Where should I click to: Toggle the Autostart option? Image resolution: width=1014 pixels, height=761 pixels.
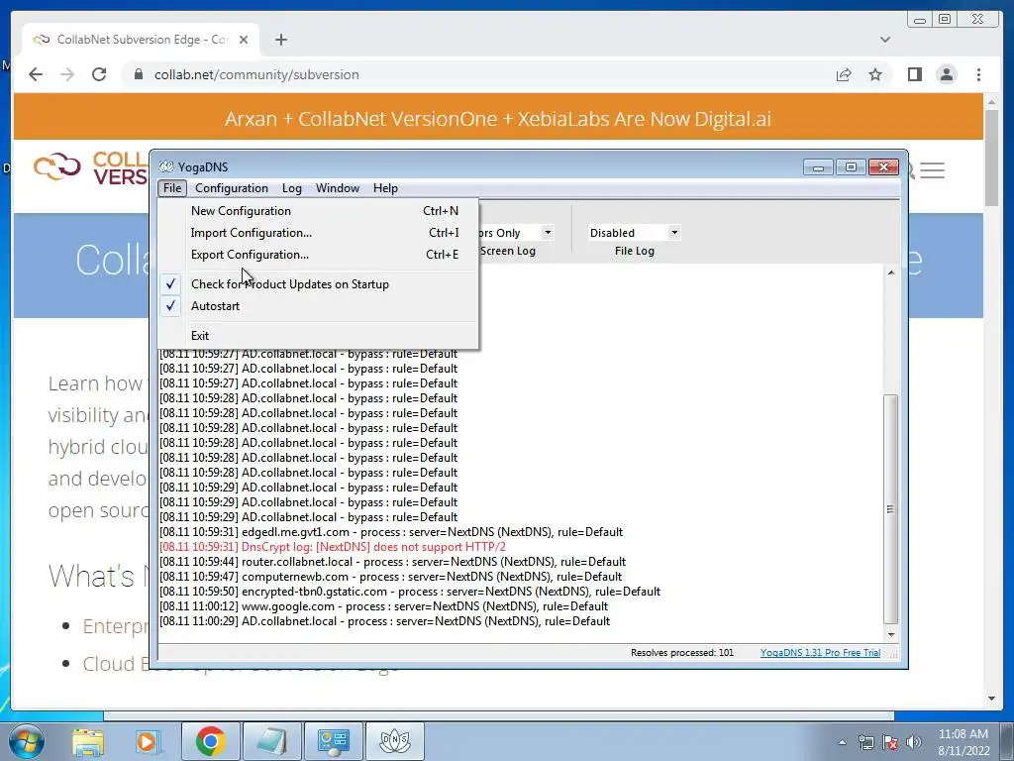coord(317,306)
